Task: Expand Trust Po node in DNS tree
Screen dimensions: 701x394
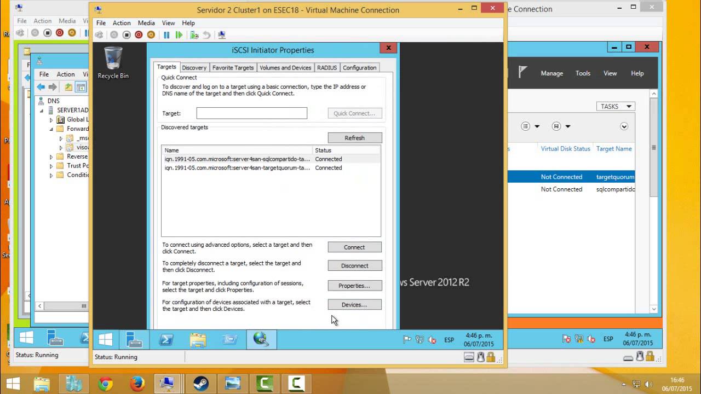Action: (x=51, y=166)
